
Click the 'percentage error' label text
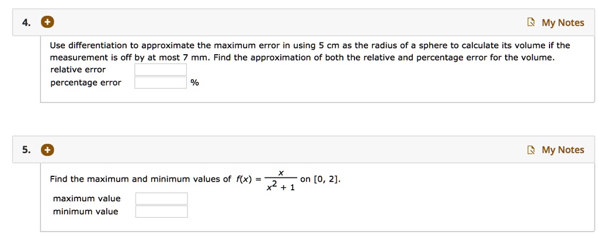86,83
